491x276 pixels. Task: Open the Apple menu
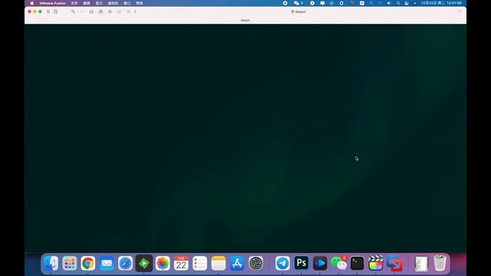click(31, 3)
